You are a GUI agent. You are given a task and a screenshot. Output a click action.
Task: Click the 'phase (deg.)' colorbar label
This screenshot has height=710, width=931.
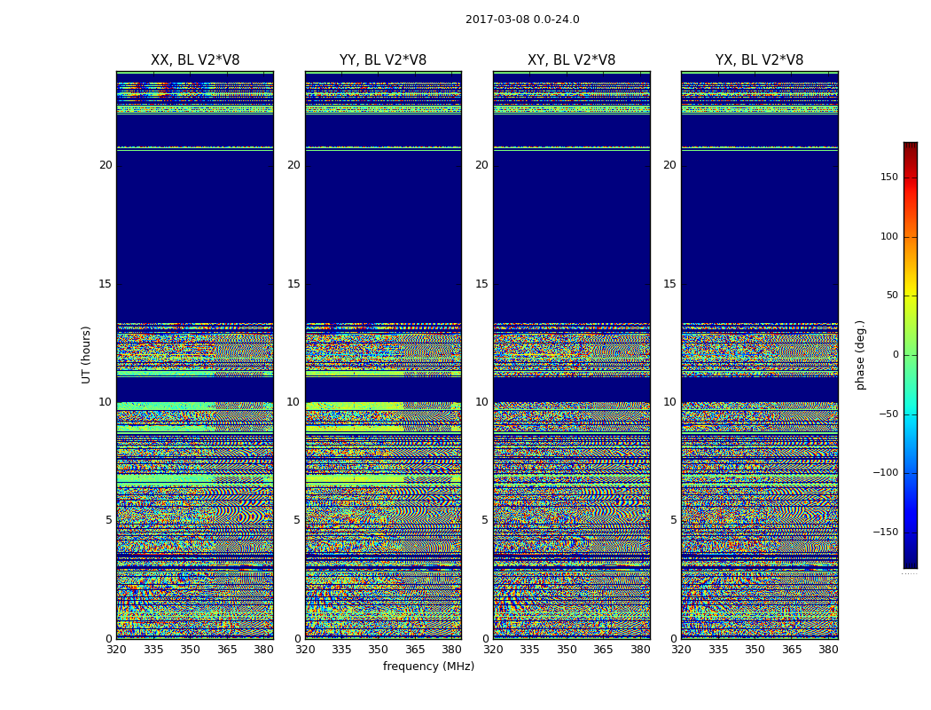(x=860, y=355)
